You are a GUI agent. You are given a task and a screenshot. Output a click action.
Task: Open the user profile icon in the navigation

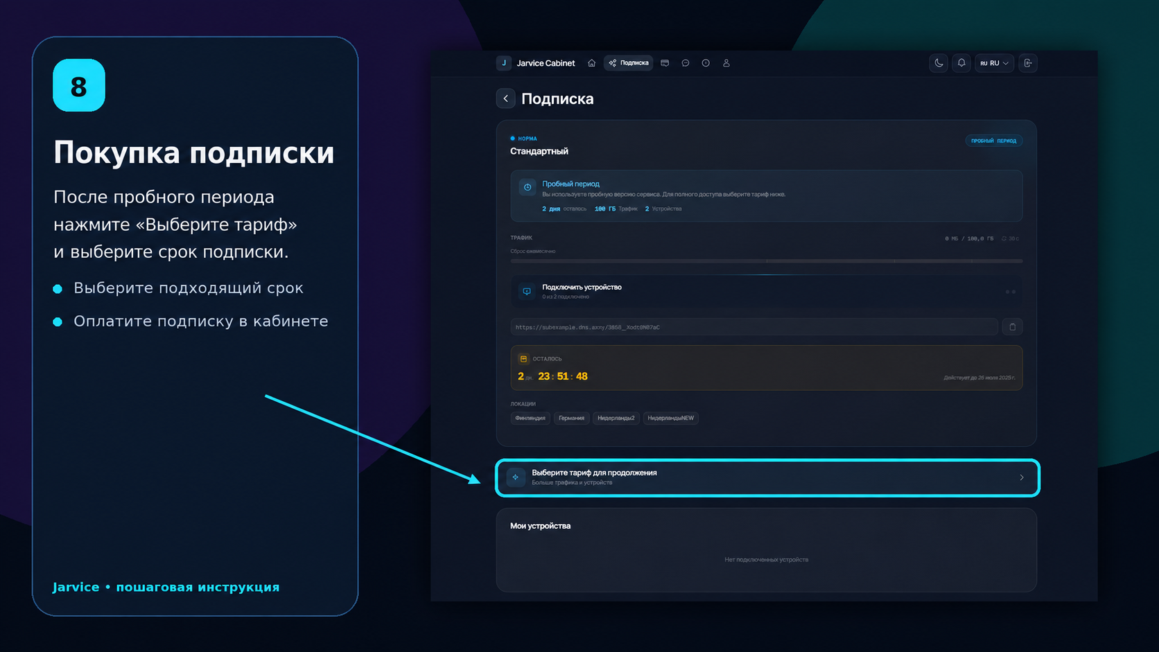coord(726,63)
